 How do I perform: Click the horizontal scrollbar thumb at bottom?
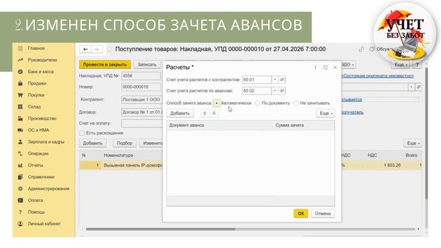(x=161, y=229)
